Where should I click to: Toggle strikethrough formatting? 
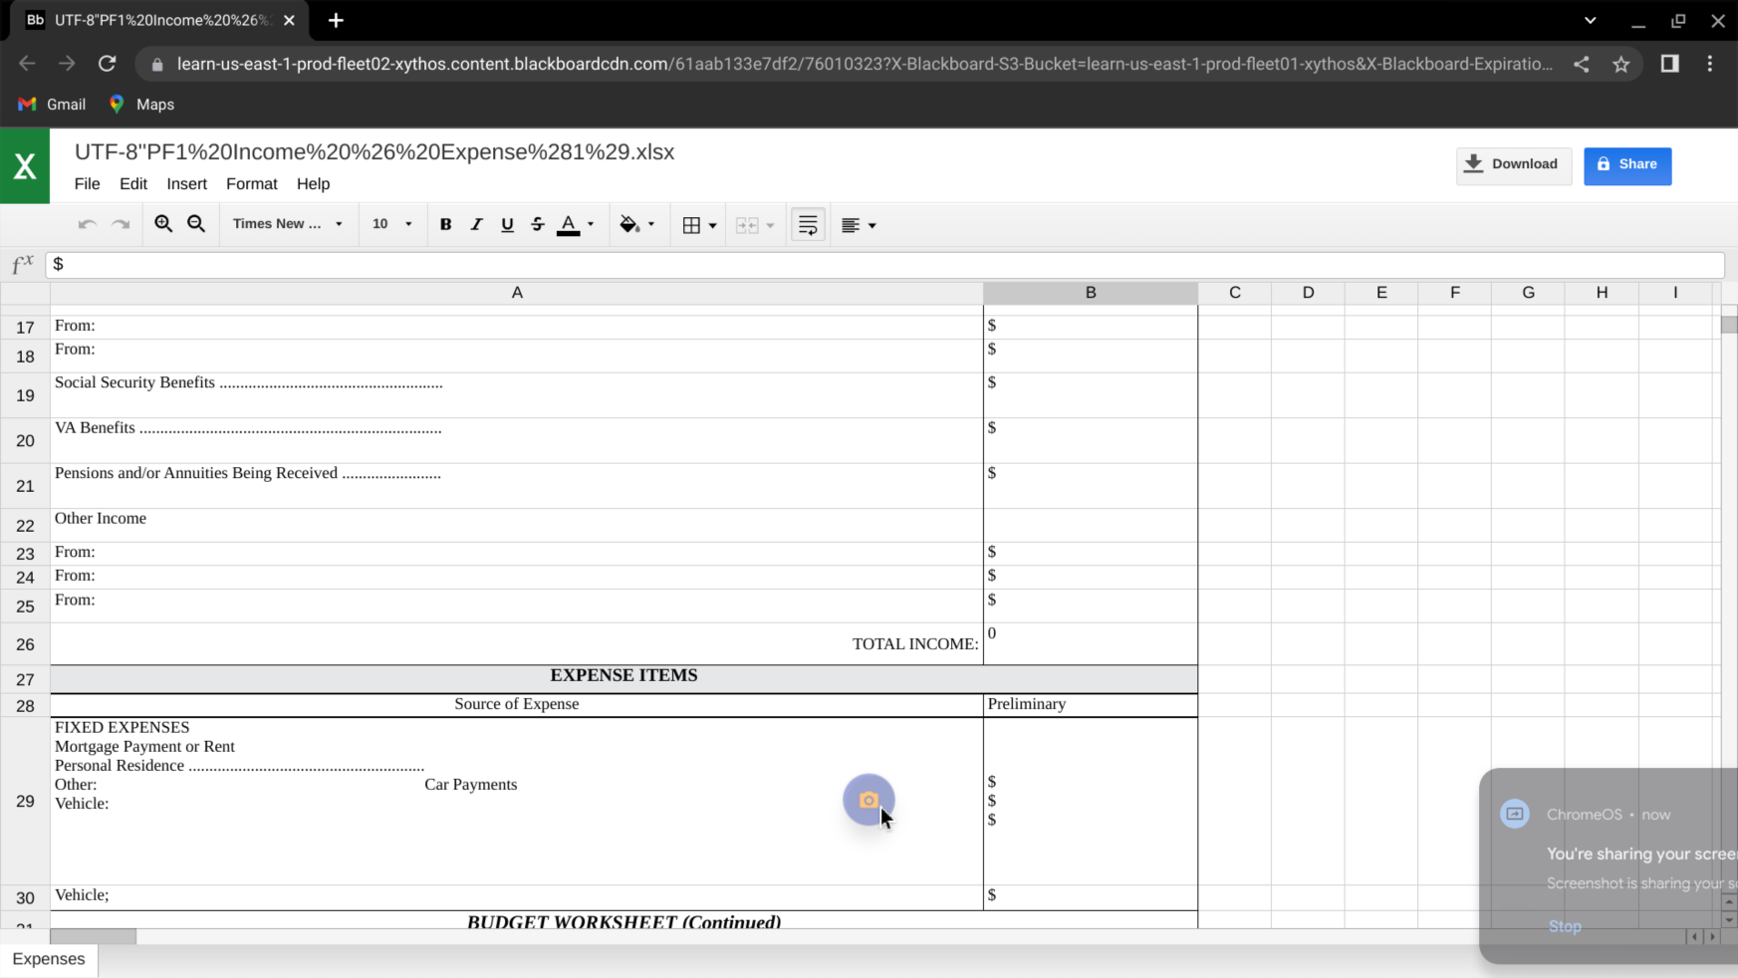[x=538, y=225]
